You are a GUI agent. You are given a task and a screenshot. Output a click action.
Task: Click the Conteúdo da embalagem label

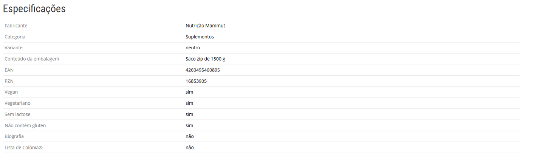click(x=32, y=59)
